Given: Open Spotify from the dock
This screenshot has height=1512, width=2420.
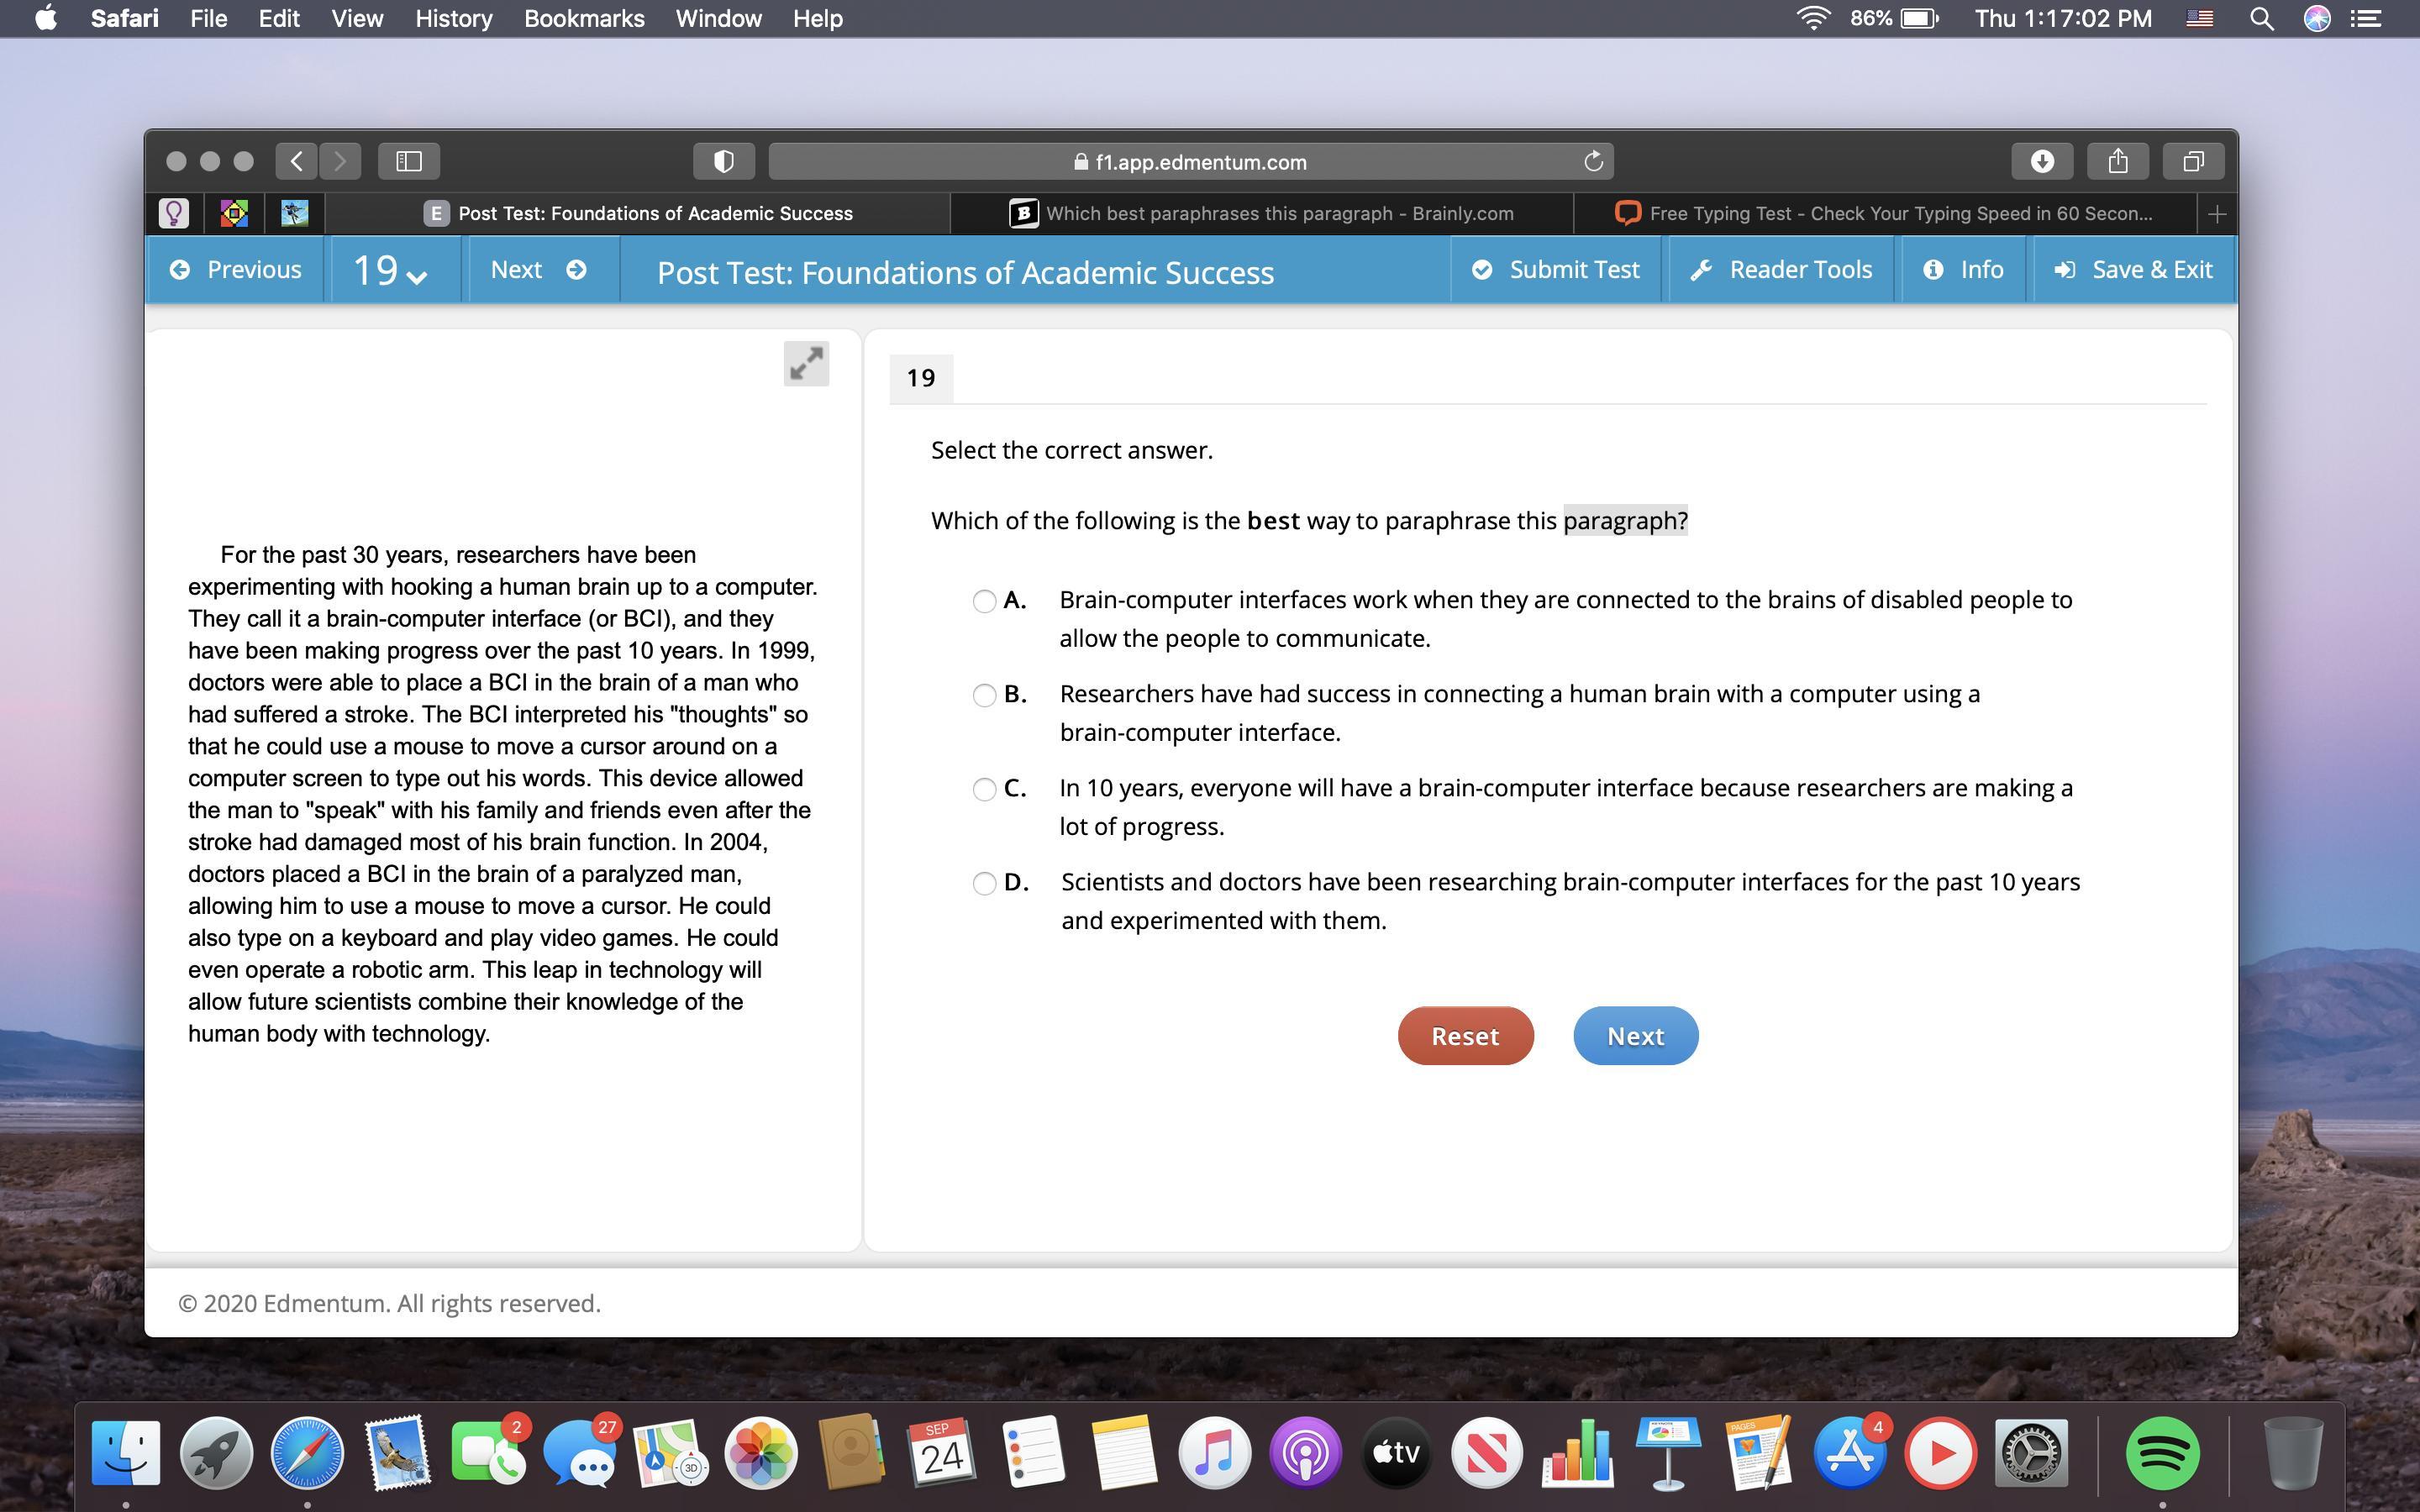Looking at the screenshot, I should click(x=2162, y=1452).
